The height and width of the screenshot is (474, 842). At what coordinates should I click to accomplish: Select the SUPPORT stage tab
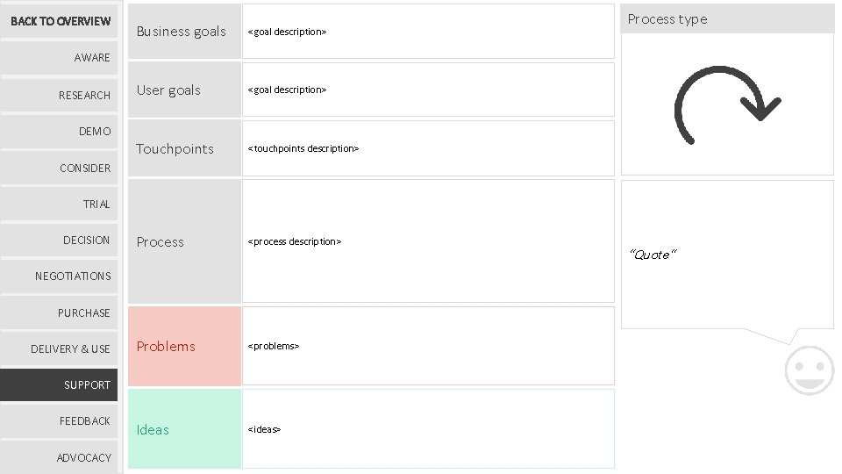[x=60, y=384]
